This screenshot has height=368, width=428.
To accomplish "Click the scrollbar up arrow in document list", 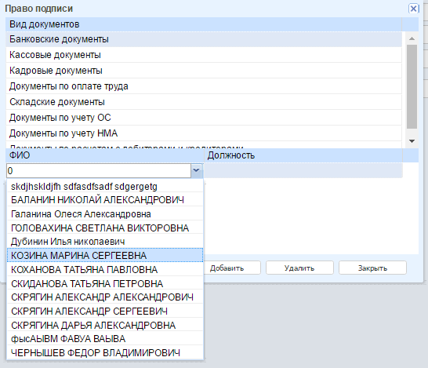I will [x=412, y=38].
